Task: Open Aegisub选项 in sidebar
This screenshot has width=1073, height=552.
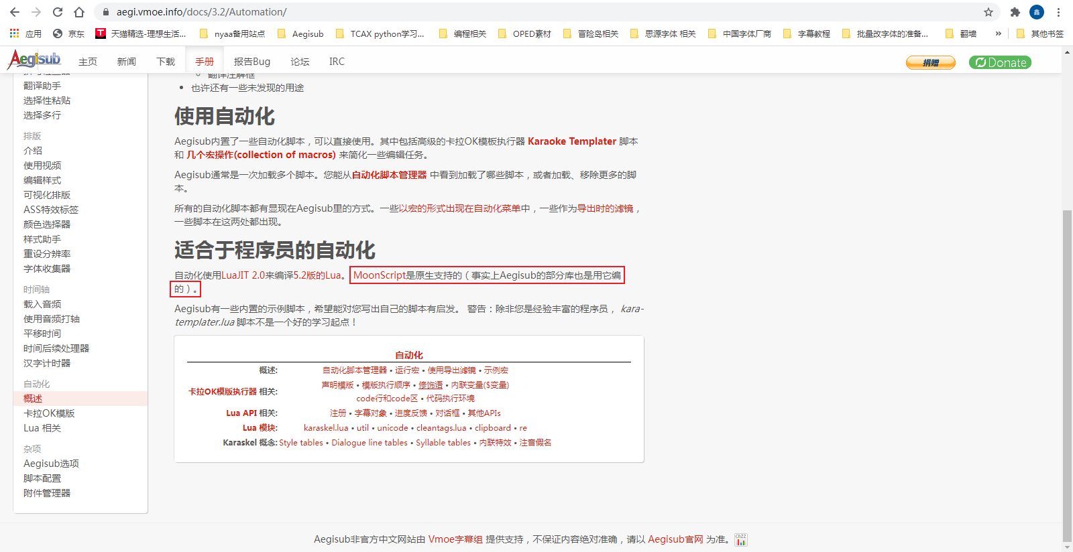Action: (x=51, y=464)
